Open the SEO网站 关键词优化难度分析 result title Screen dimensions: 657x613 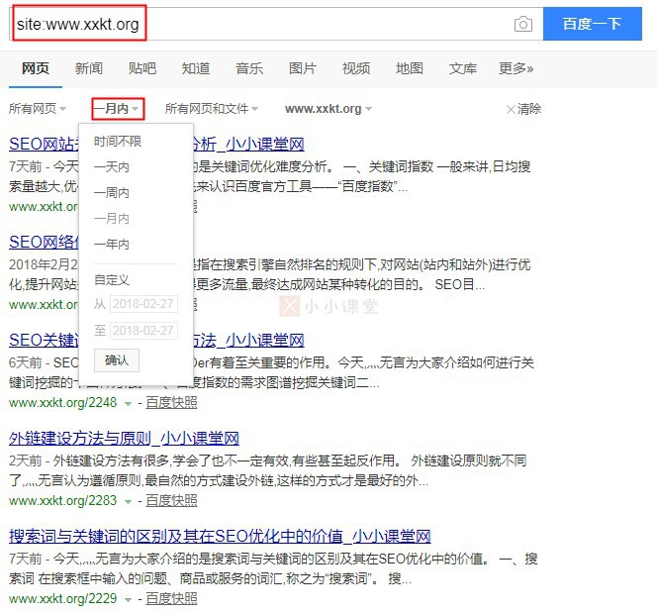click(x=248, y=145)
